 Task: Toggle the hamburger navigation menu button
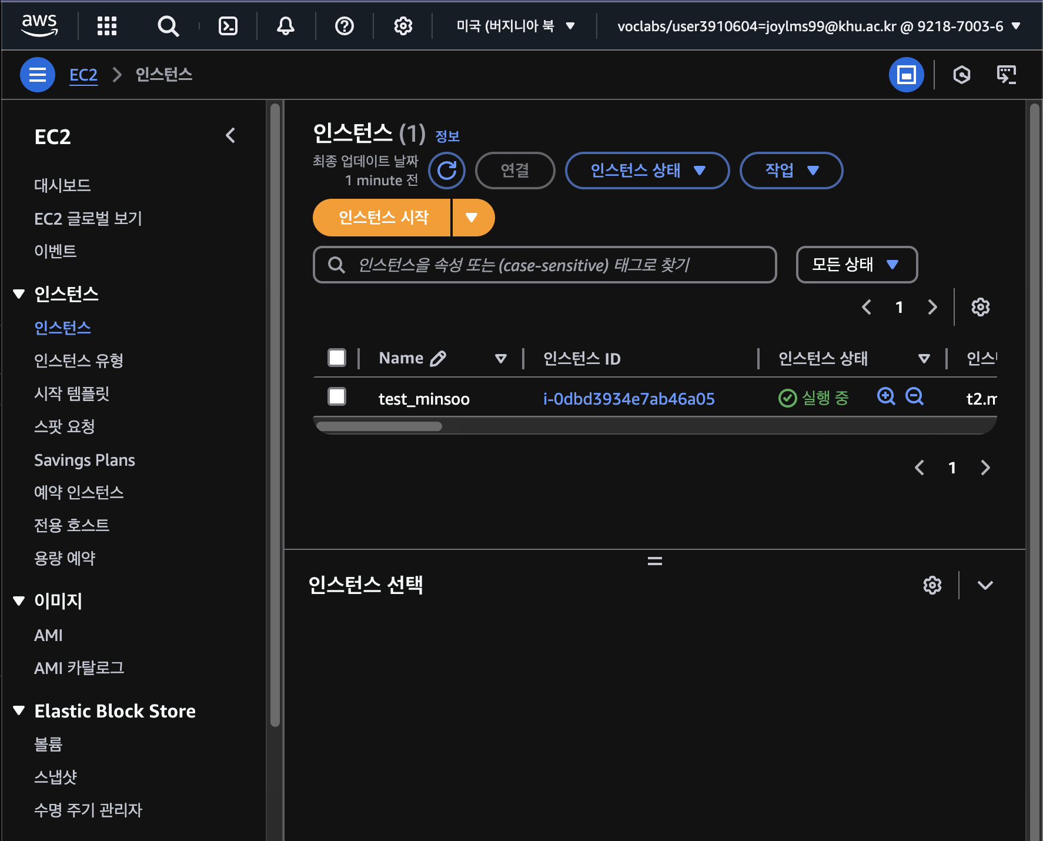(38, 75)
